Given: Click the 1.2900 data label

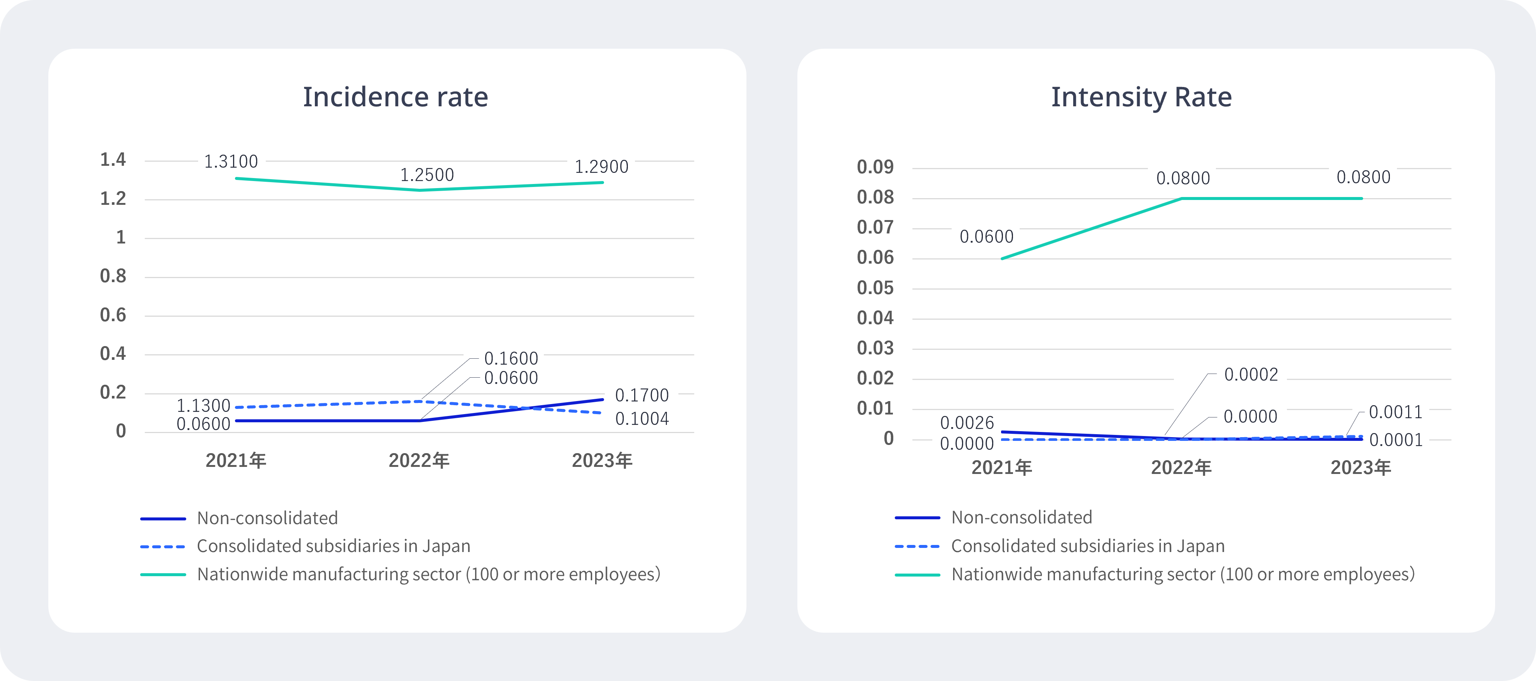Looking at the screenshot, I should pyautogui.click(x=601, y=167).
